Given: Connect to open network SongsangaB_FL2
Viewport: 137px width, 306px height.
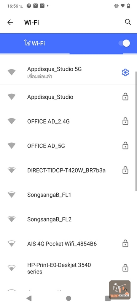Looking at the screenshot, I should (x=68, y=219).
